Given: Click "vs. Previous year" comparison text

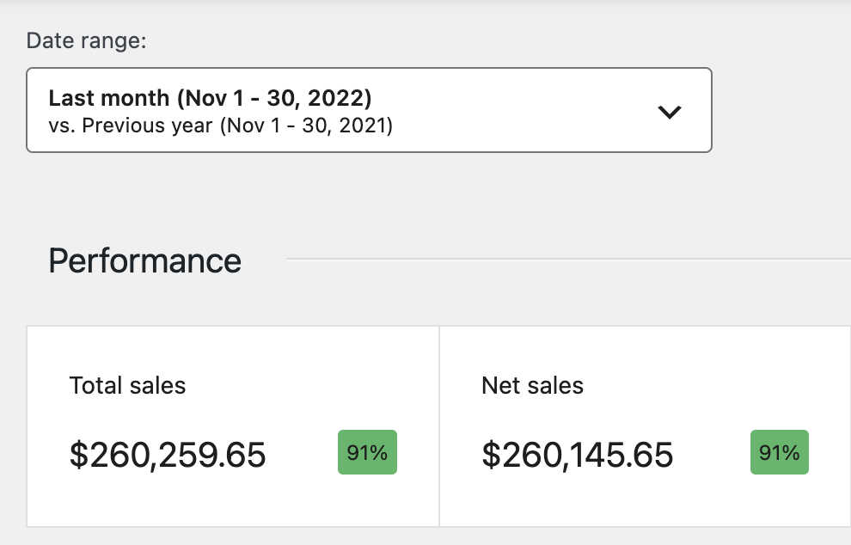Looking at the screenshot, I should (131, 126).
